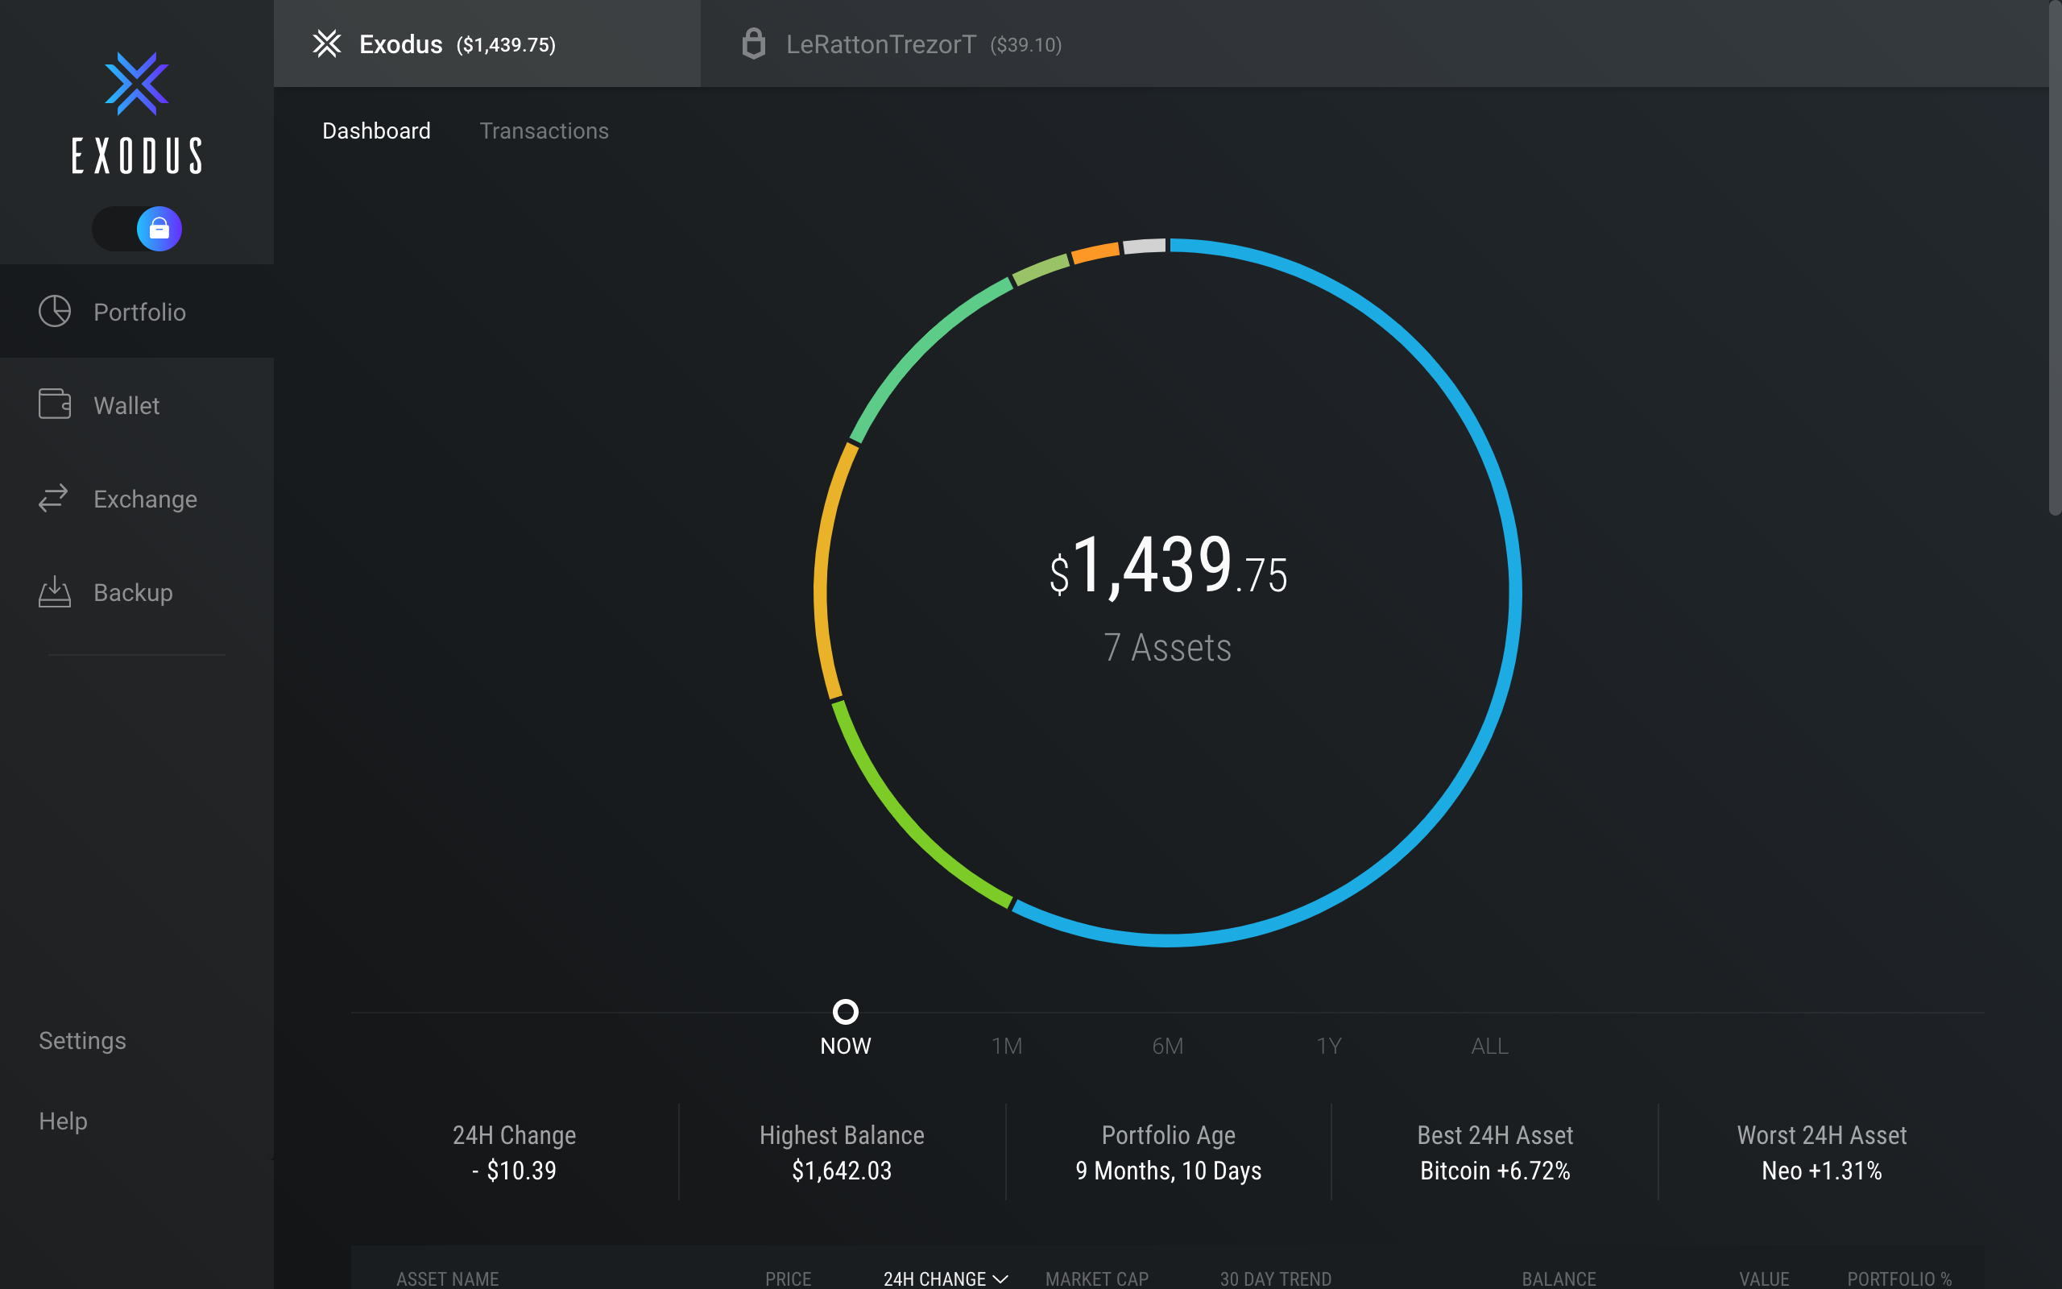Select the ALL time range

[x=1489, y=1045]
